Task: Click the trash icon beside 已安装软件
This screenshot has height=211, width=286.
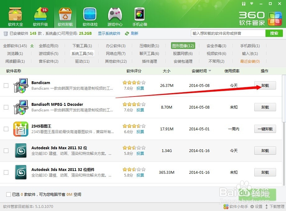Action: [x=6, y=34]
